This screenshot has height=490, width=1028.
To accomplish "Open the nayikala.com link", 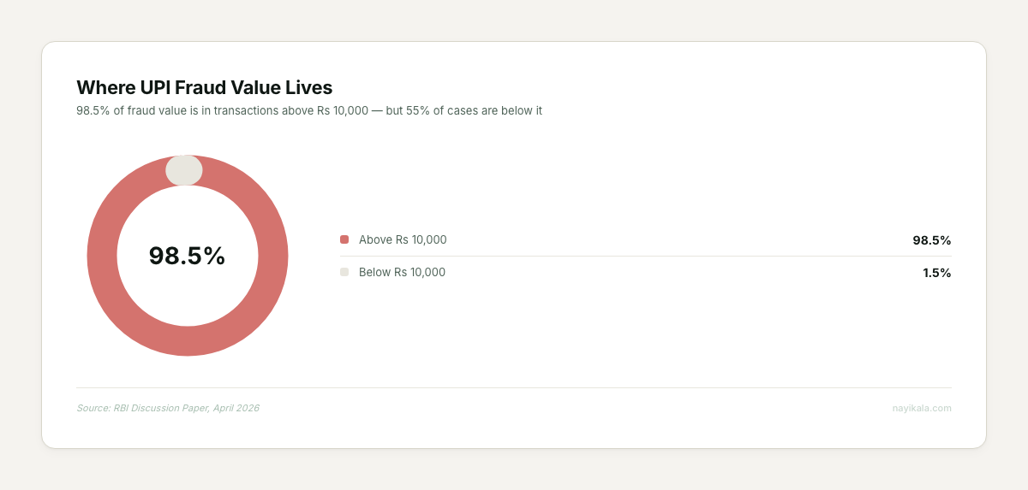I will tap(922, 408).
